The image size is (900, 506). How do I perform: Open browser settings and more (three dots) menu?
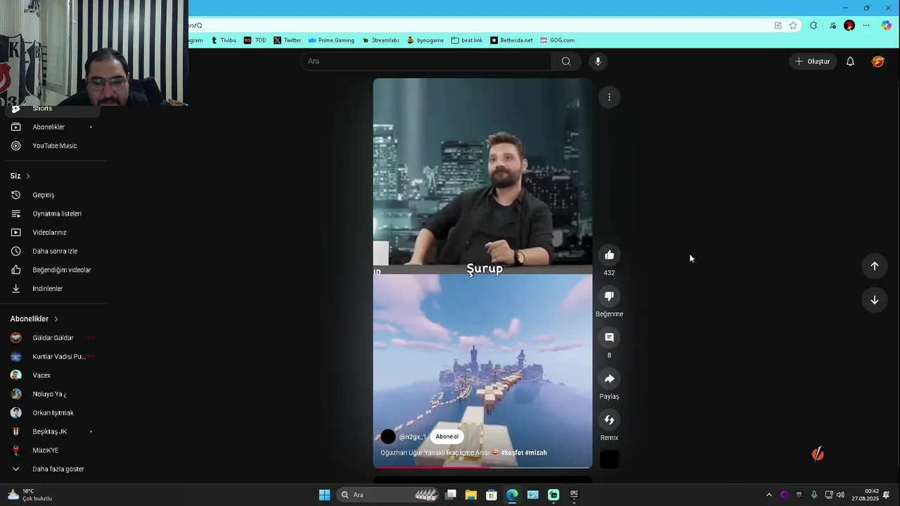pos(866,25)
